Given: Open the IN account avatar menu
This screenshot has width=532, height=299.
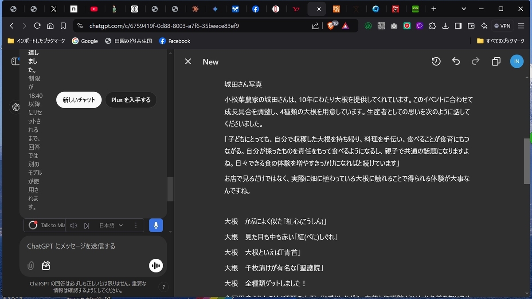Looking at the screenshot, I should tap(516, 62).
